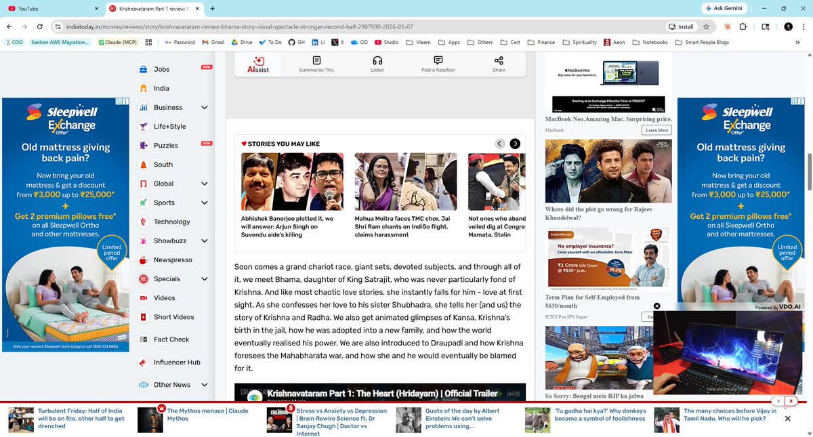The image size is (813, 437).
Task: Open ICICI Term Plan ad link
Action: 592,301
